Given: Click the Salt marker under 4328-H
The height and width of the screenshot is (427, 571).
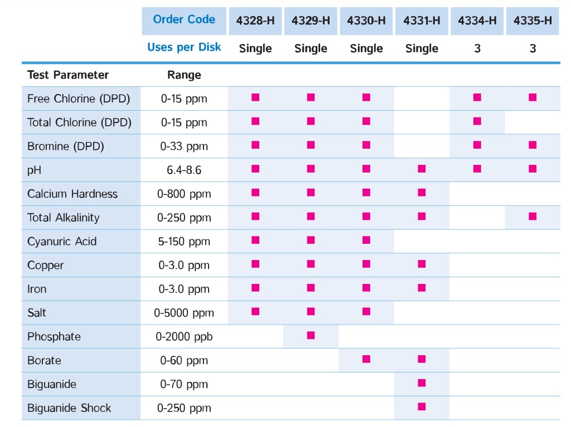Looking at the screenshot, I should pyautogui.click(x=255, y=311).
